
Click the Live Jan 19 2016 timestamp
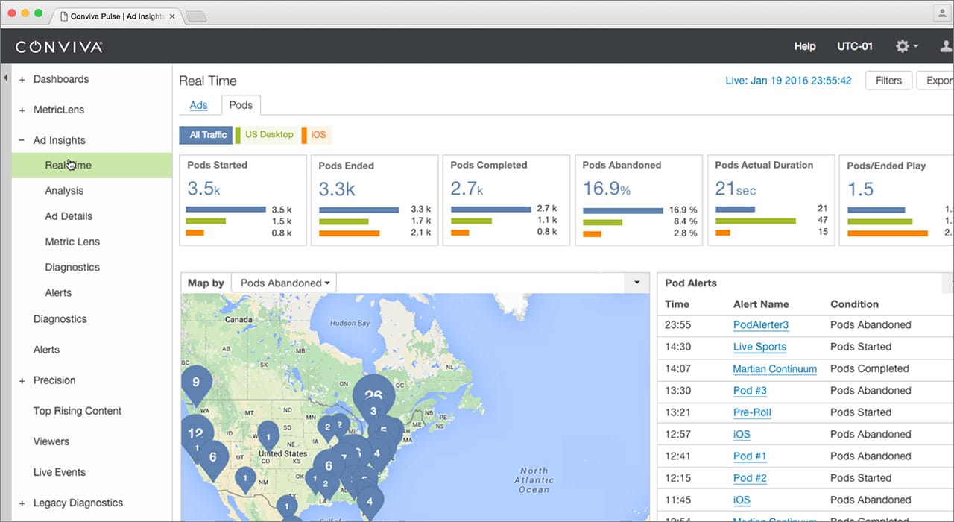789,81
